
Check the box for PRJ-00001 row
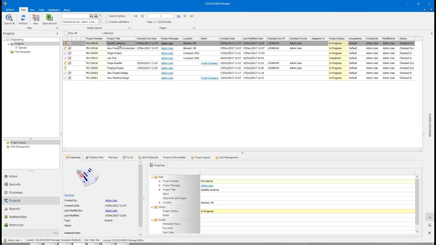point(65,78)
